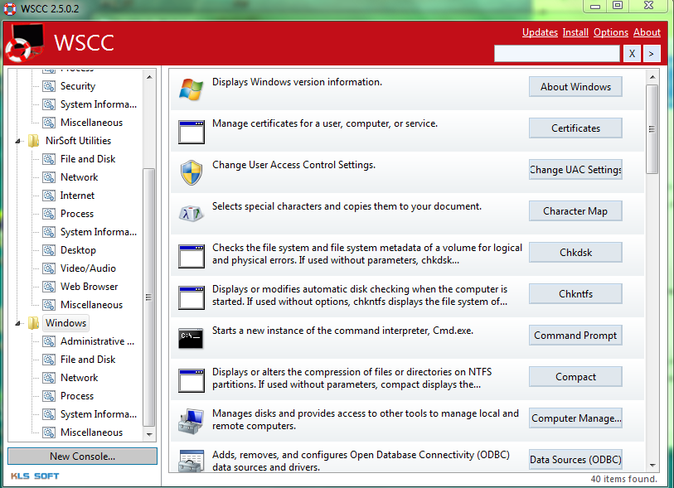The image size is (674, 488).
Task: Click the Certificates row window icon
Action: pos(192,132)
